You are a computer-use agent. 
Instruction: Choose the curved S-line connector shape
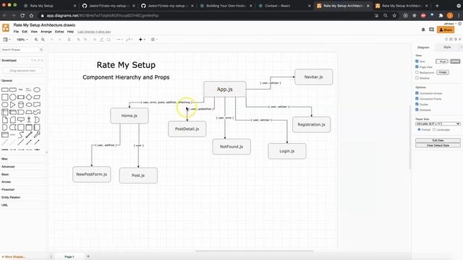(21, 135)
